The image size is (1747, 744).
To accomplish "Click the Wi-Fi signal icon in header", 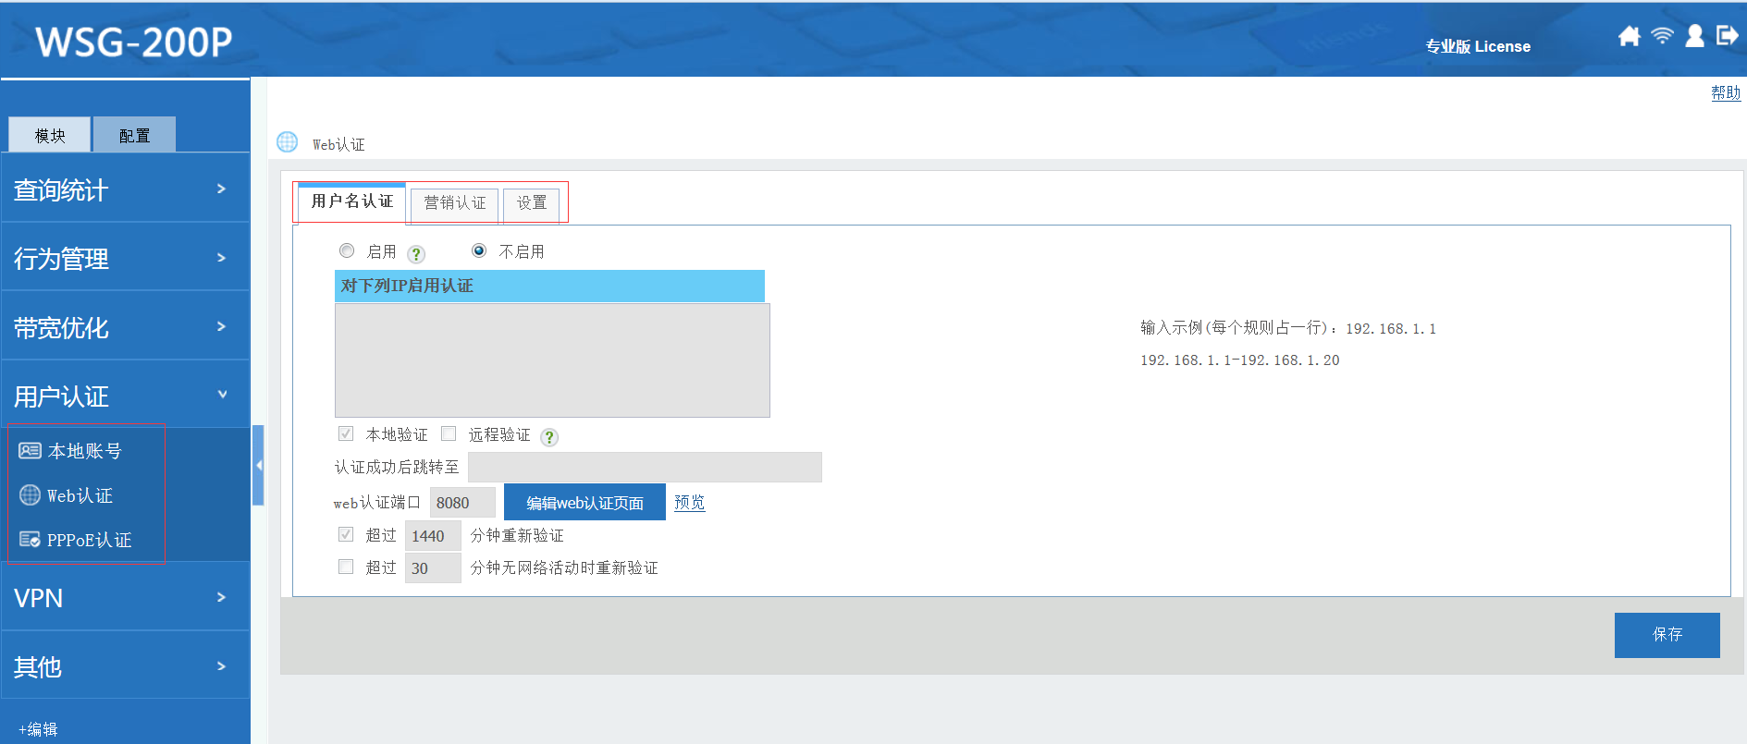I will point(1662,36).
